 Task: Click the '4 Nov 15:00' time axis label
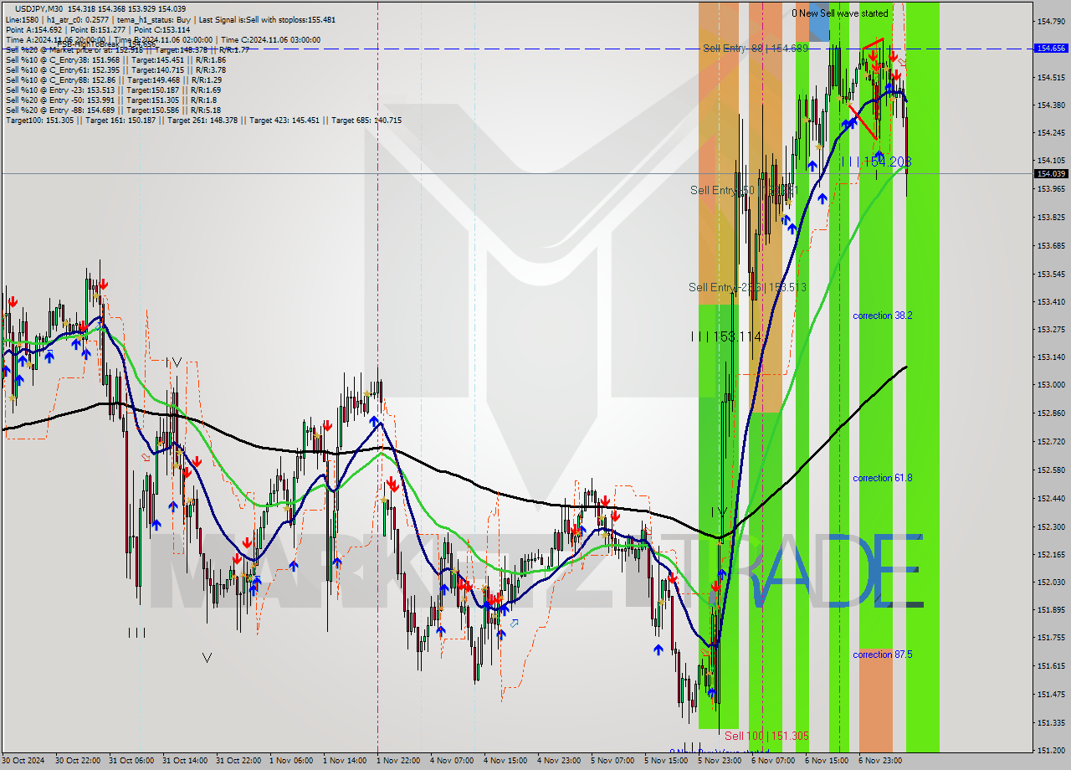click(x=506, y=761)
